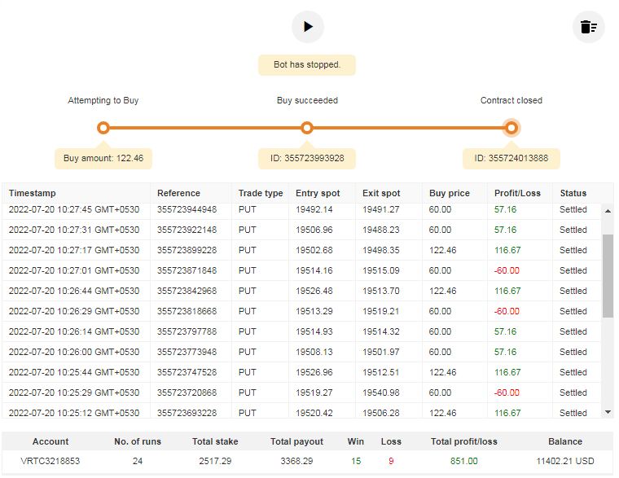Select the Buy succeeded step marker
The height and width of the screenshot is (478, 619).
coord(307,128)
